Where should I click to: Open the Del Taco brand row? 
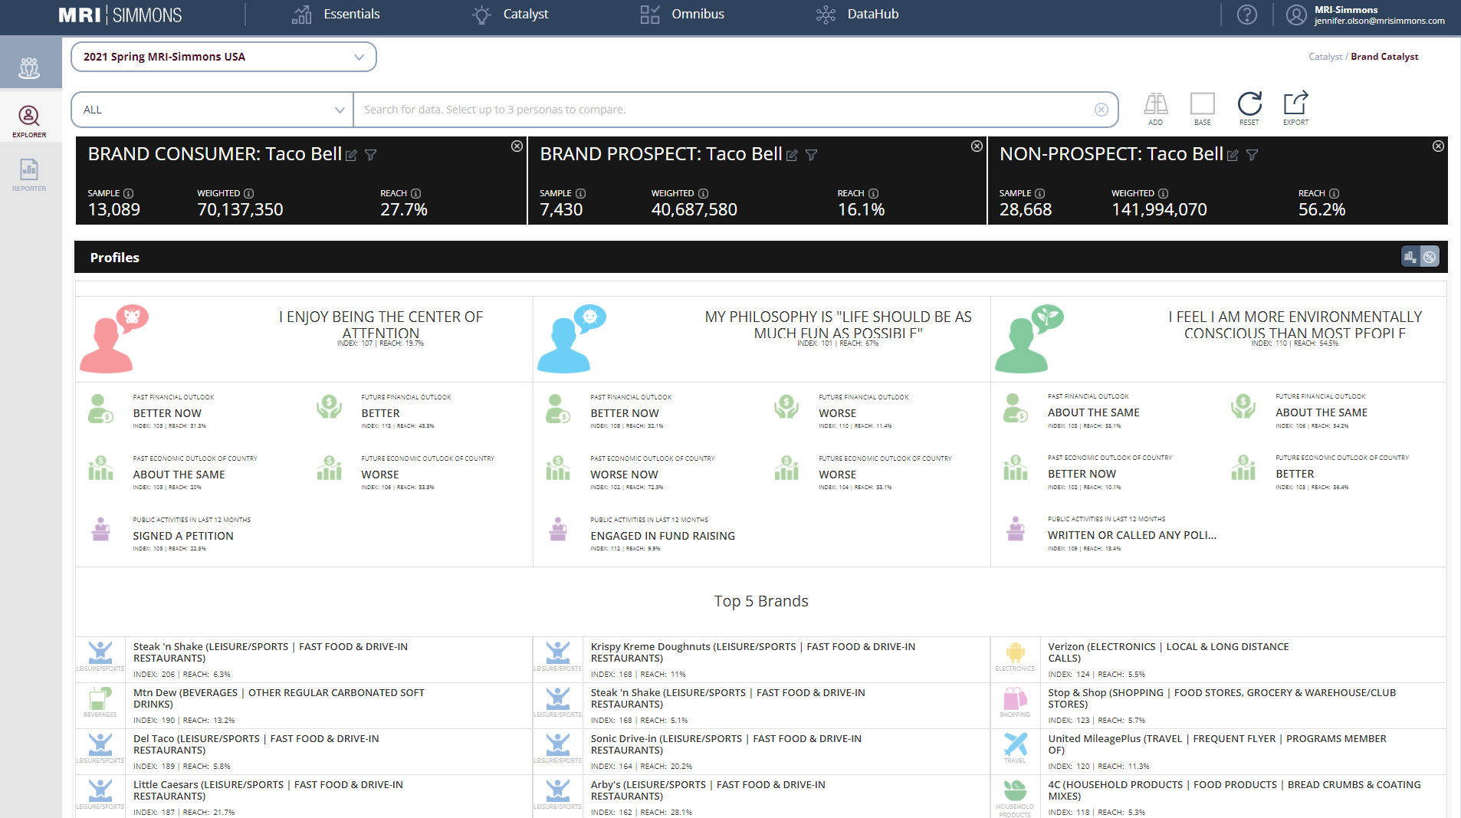304,752
